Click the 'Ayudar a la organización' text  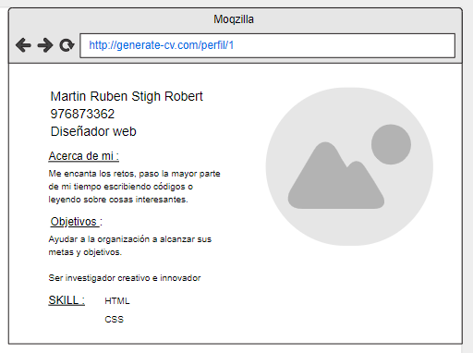click(x=130, y=246)
